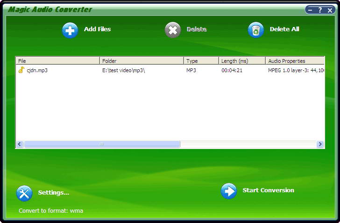Click the Delete All label
The height and width of the screenshot is (223, 340).
pyautogui.click(x=284, y=29)
